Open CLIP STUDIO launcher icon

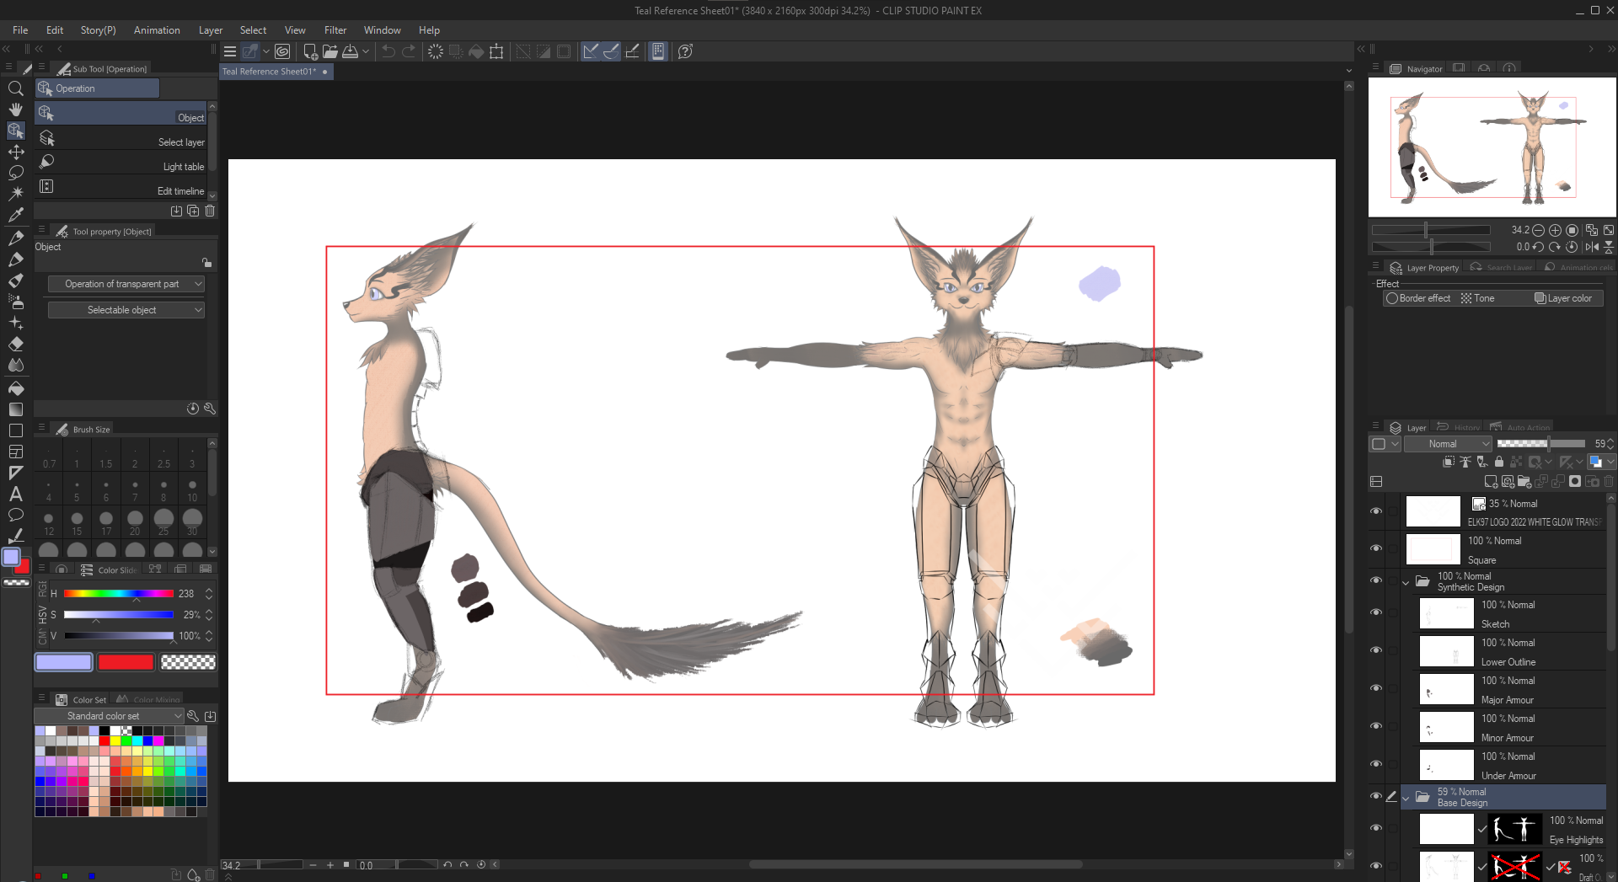pos(282,51)
